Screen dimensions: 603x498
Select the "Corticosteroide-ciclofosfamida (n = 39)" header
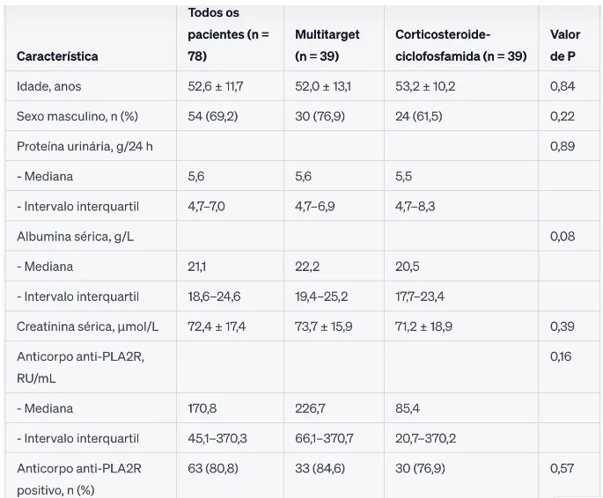[x=460, y=45]
